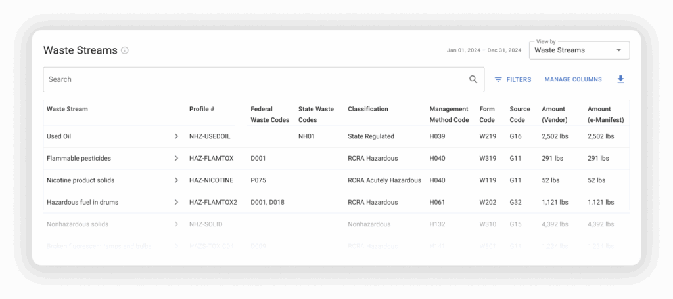This screenshot has height=299, width=673.
Task: Click the search magnifier icon
Action: click(x=473, y=79)
